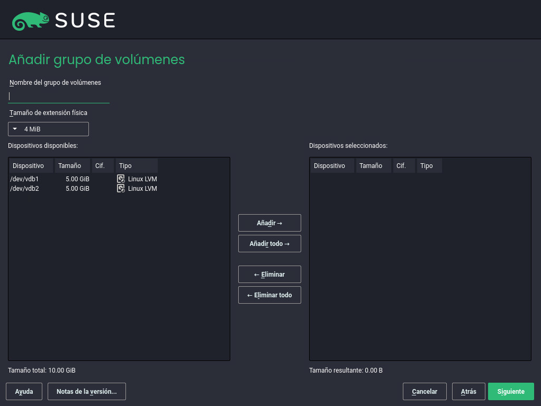
Task: Click the Eliminar todo button
Action: click(269, 295)
